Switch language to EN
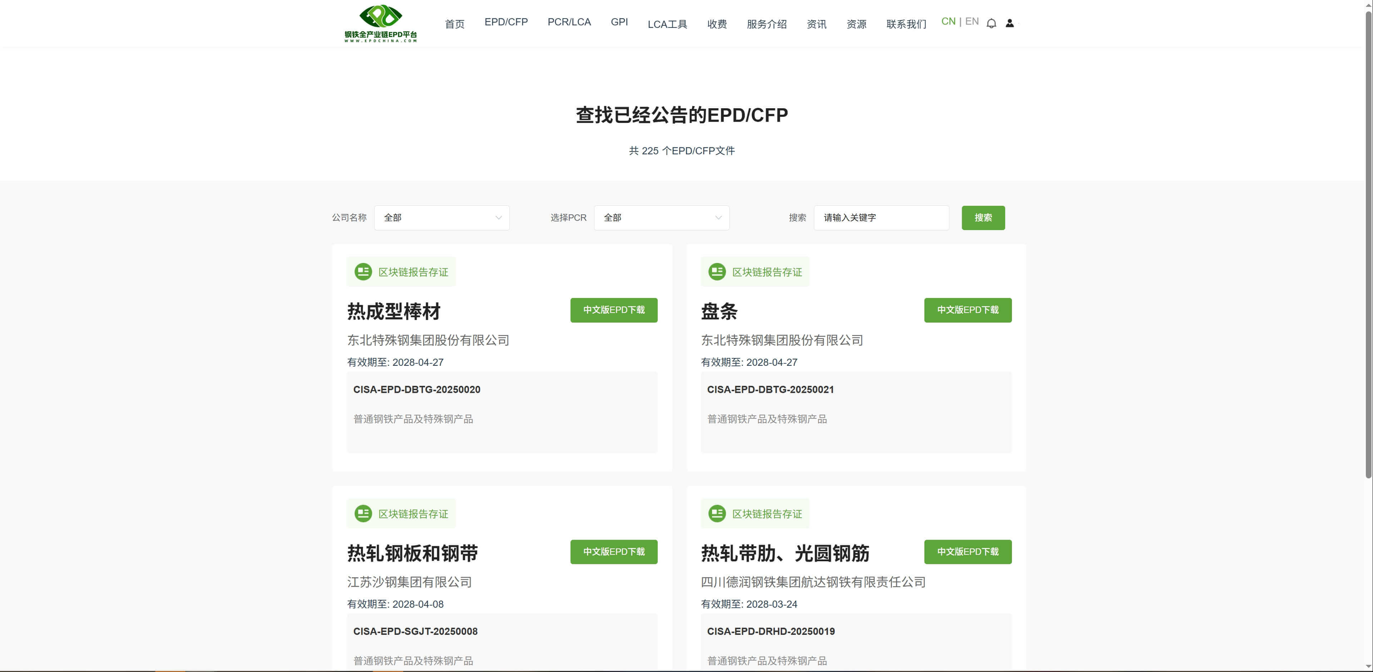This screenshot has width=1373, height=672. point(972,22)
